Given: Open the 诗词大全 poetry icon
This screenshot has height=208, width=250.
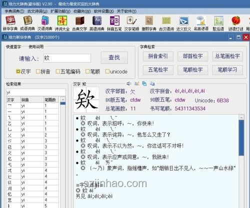Looking at the screenshot, I should click(x=62, y=23).
